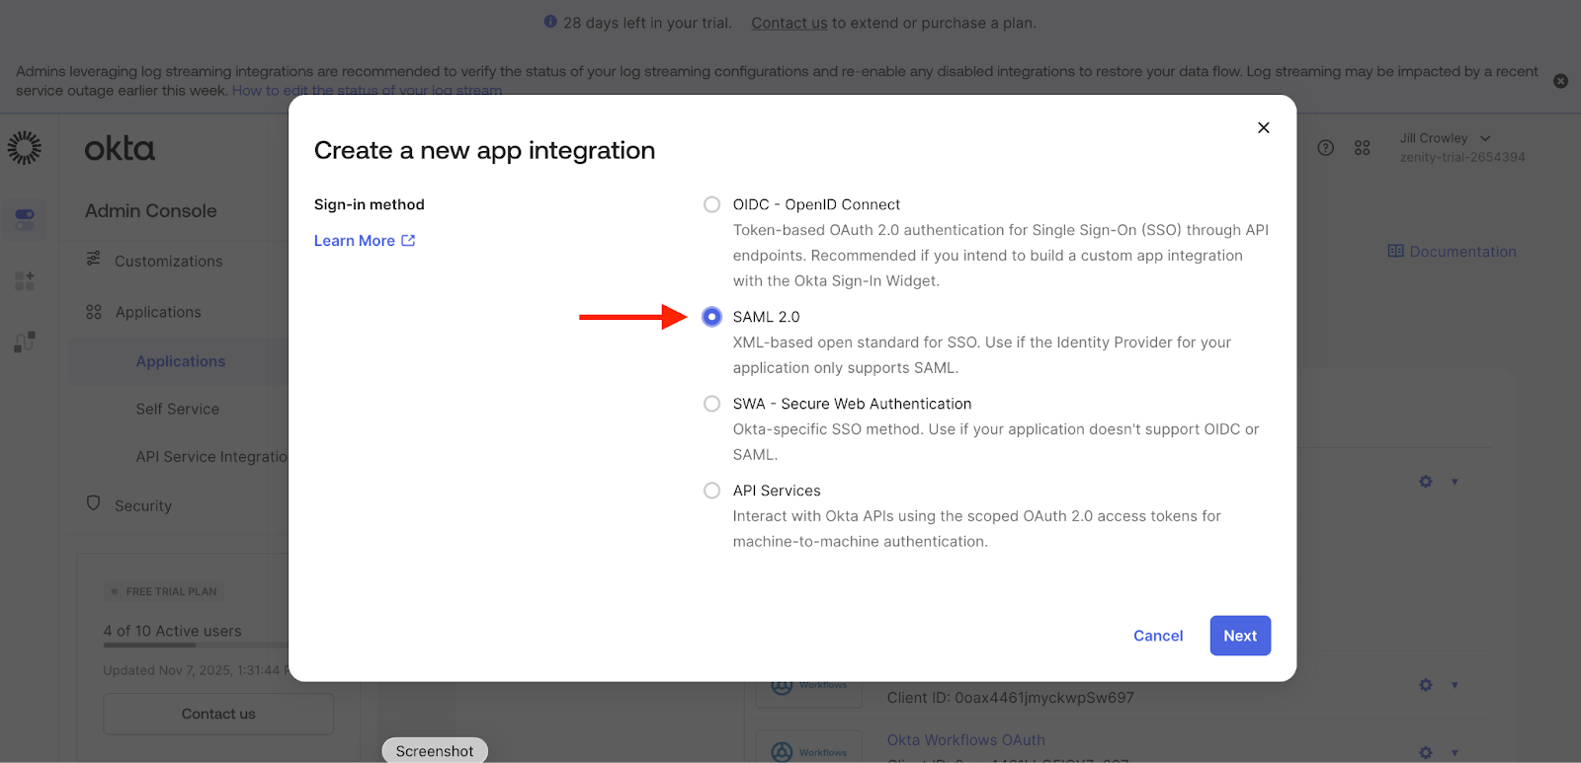Click the Okta sunburst logo icon
Screen dimensions: 1581x763
[25, 148]
